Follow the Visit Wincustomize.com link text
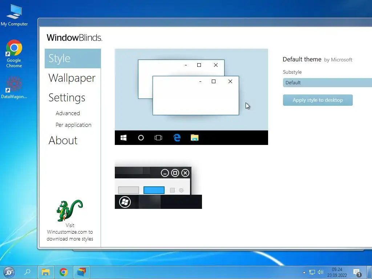372x279 pixels. click(70, 232)
